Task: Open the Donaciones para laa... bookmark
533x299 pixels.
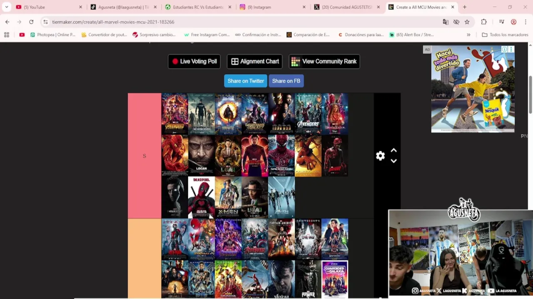Action: tap(361, 35)
